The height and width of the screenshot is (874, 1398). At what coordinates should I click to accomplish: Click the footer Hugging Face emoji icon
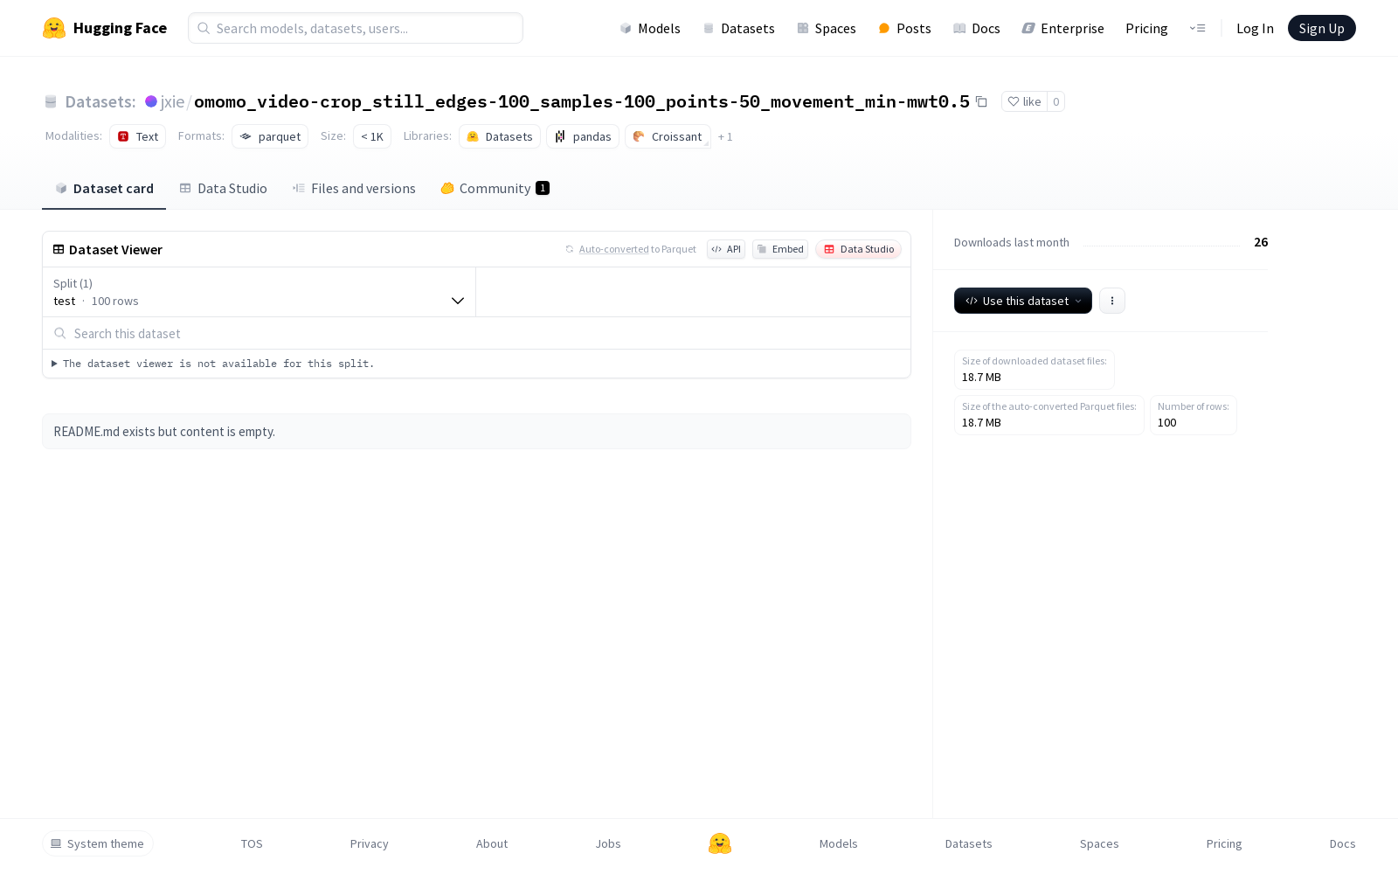click(719, 843)
